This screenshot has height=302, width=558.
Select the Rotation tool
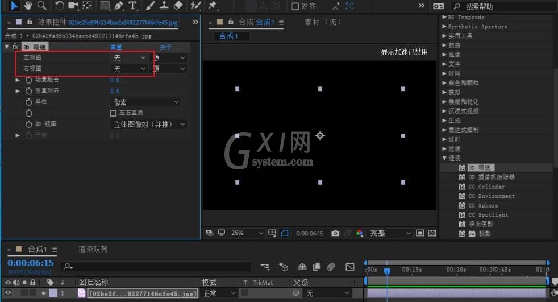(x=60, y=5)
